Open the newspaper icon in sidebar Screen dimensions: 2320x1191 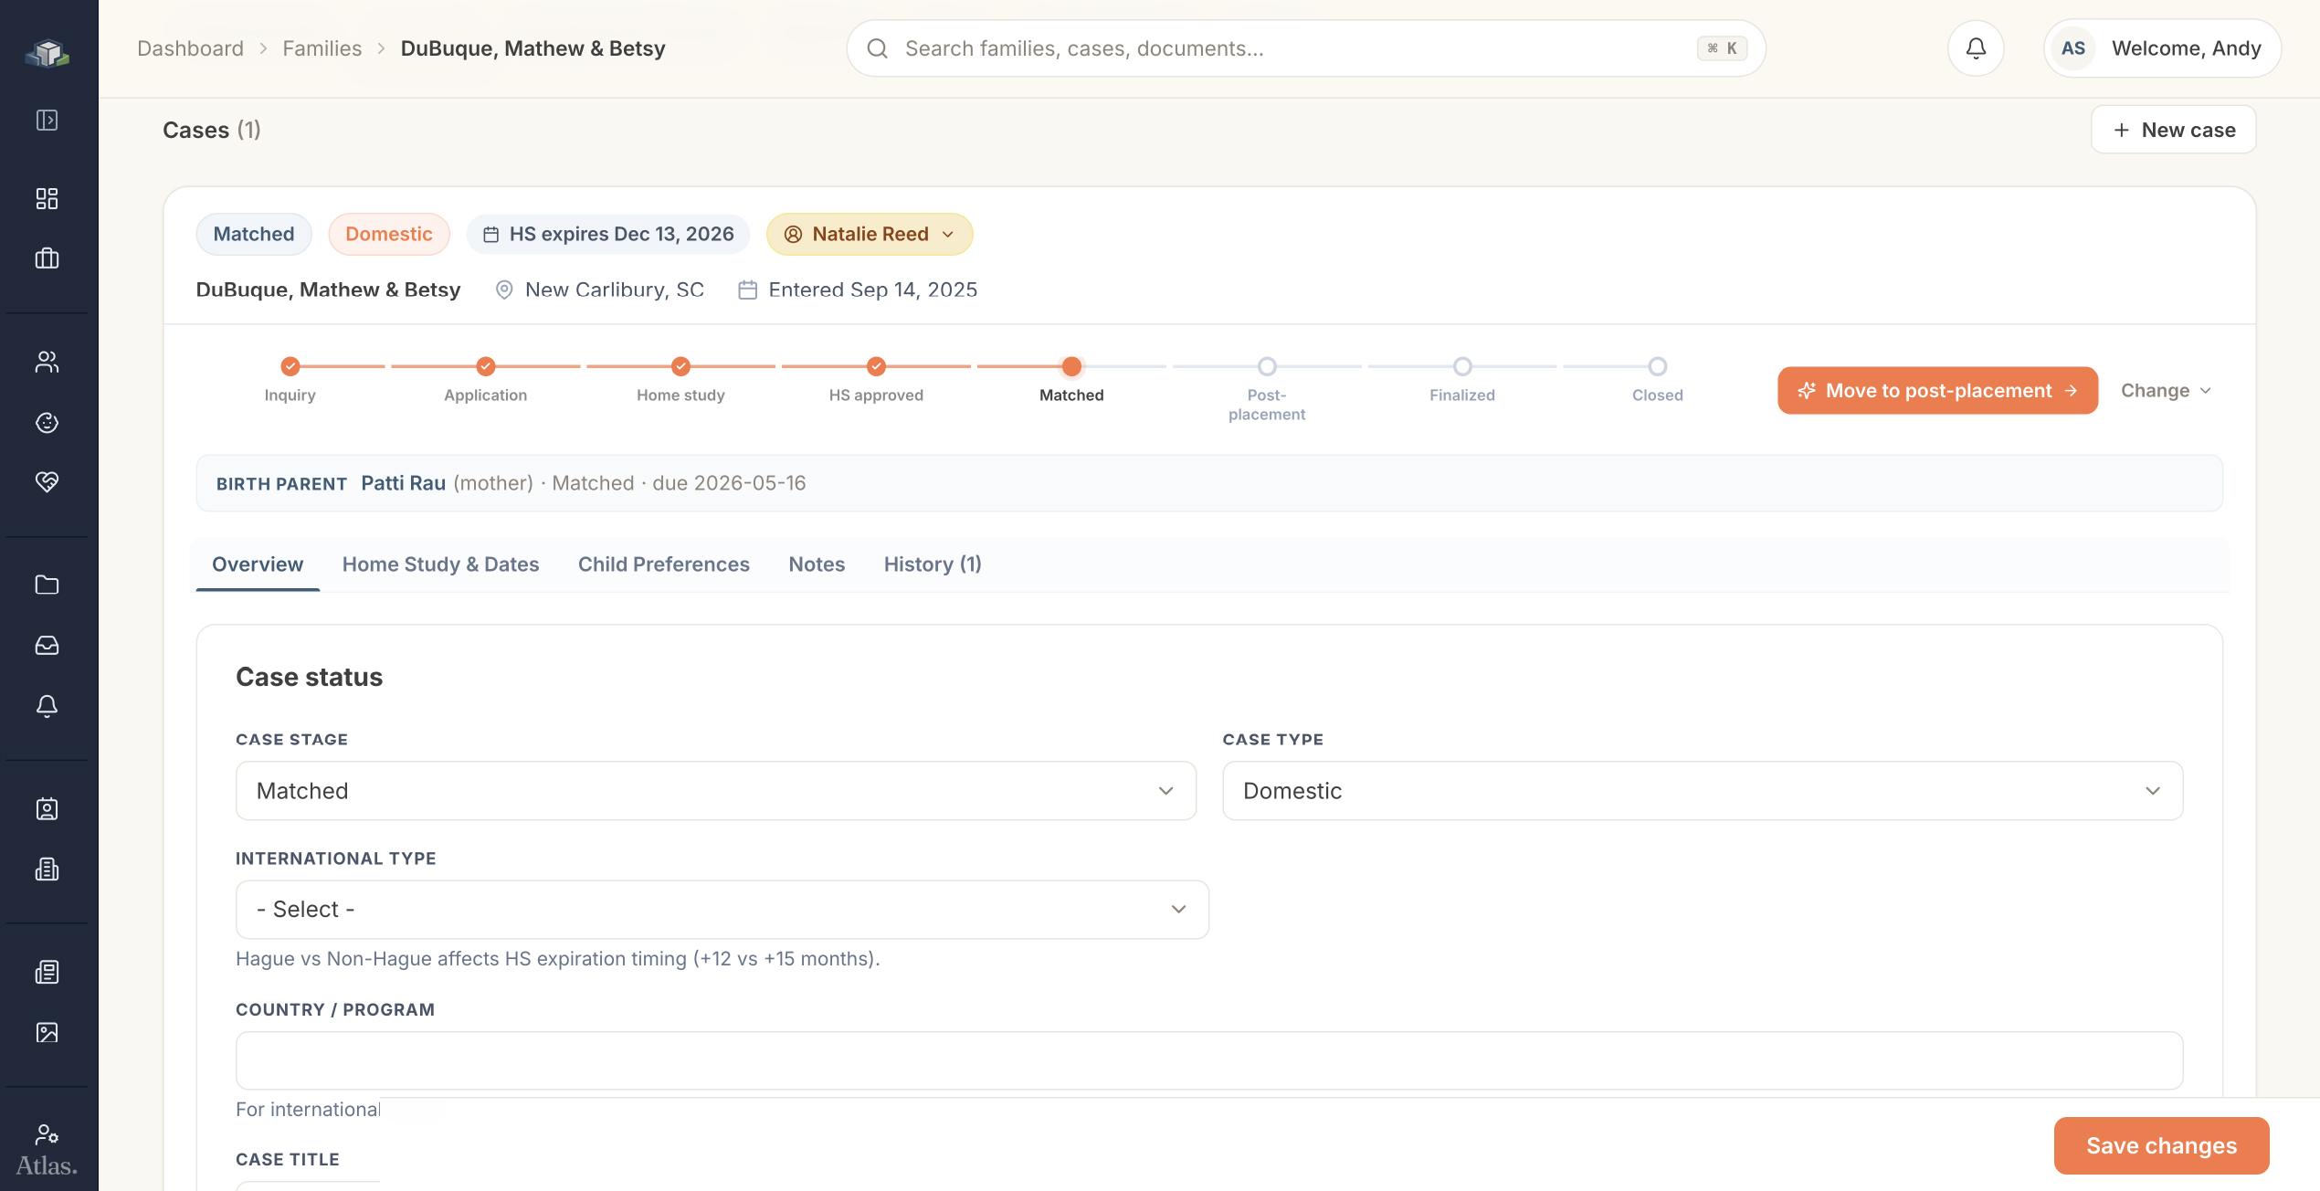pyautogui.click(x=47, y=972)
